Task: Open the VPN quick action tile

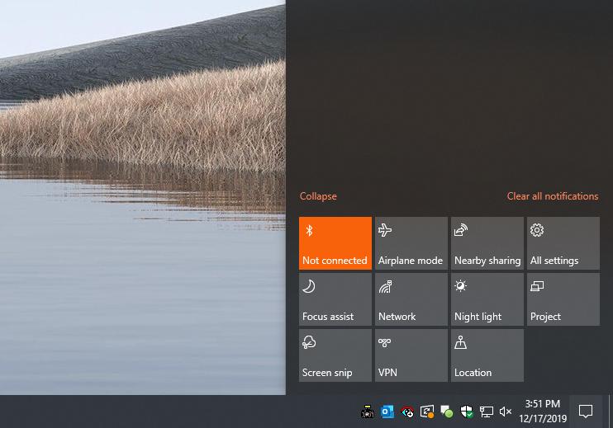Action: pyautogui.click(x=411, y=355)
